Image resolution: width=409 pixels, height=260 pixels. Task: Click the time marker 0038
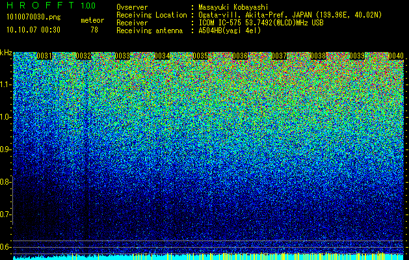point(318,56)
